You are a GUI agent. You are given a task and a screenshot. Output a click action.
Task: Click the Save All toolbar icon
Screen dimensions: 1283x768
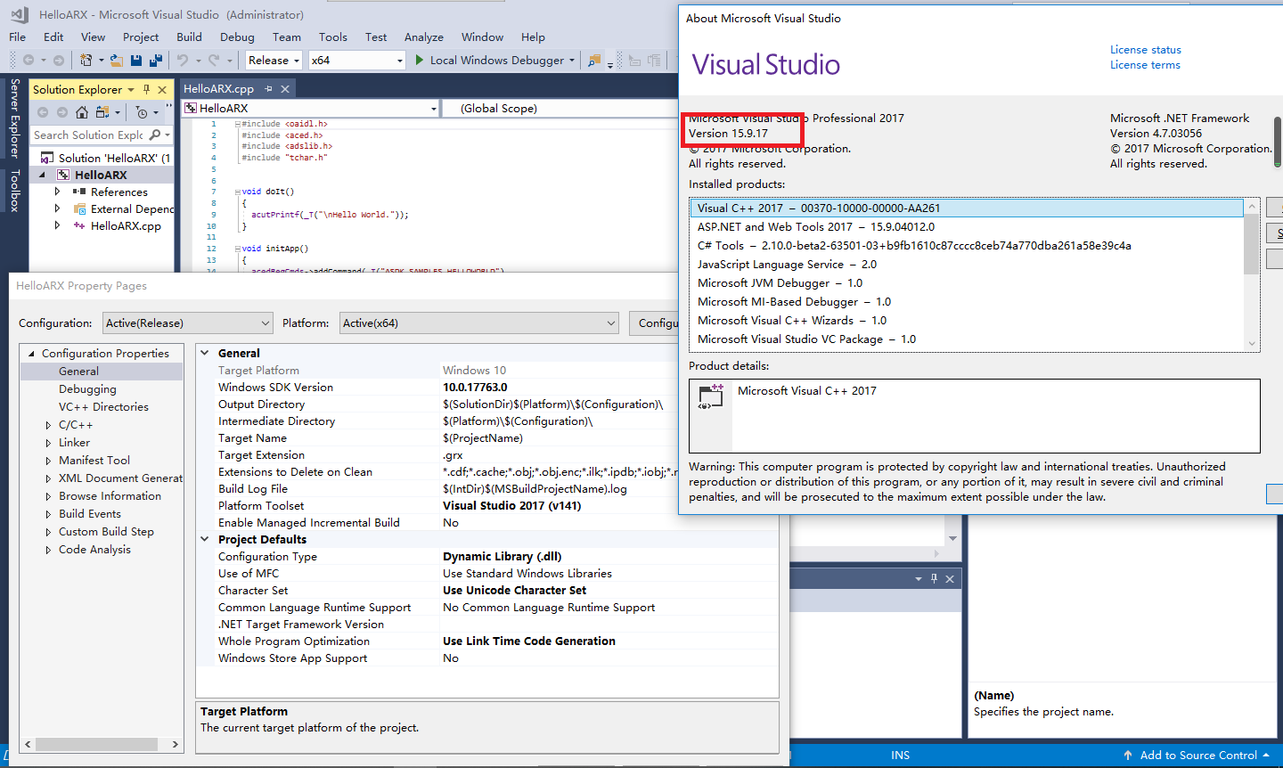(x=156, y=61)
